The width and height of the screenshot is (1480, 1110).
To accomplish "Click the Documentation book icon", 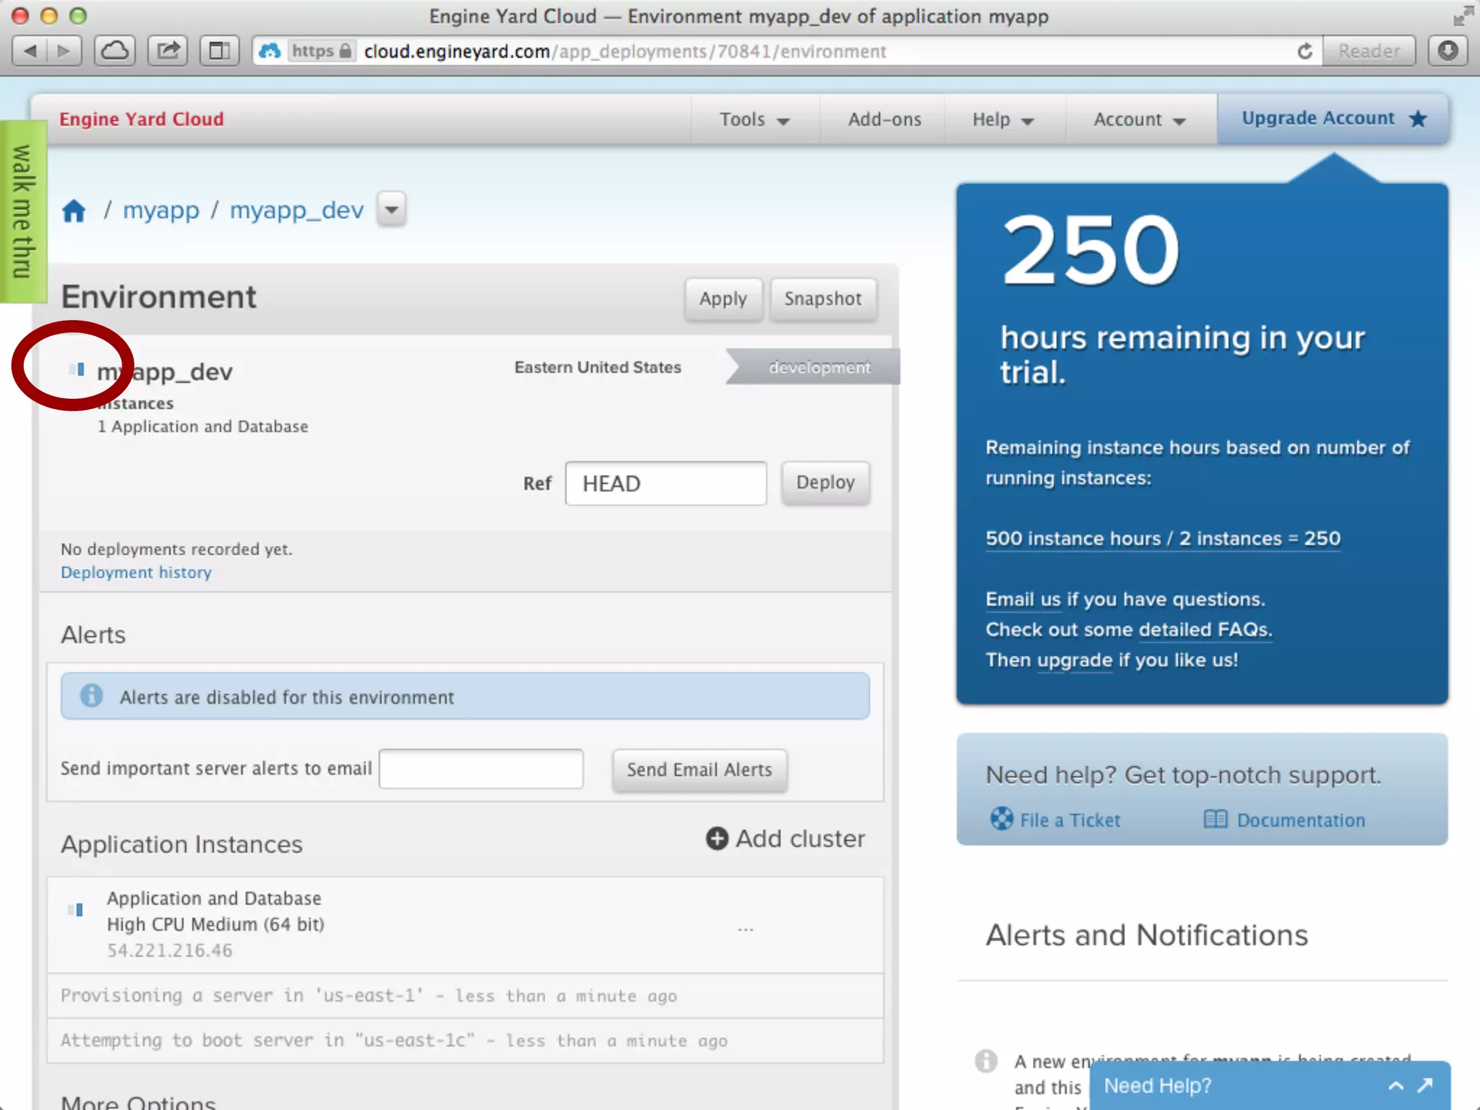I will 1215,819.
